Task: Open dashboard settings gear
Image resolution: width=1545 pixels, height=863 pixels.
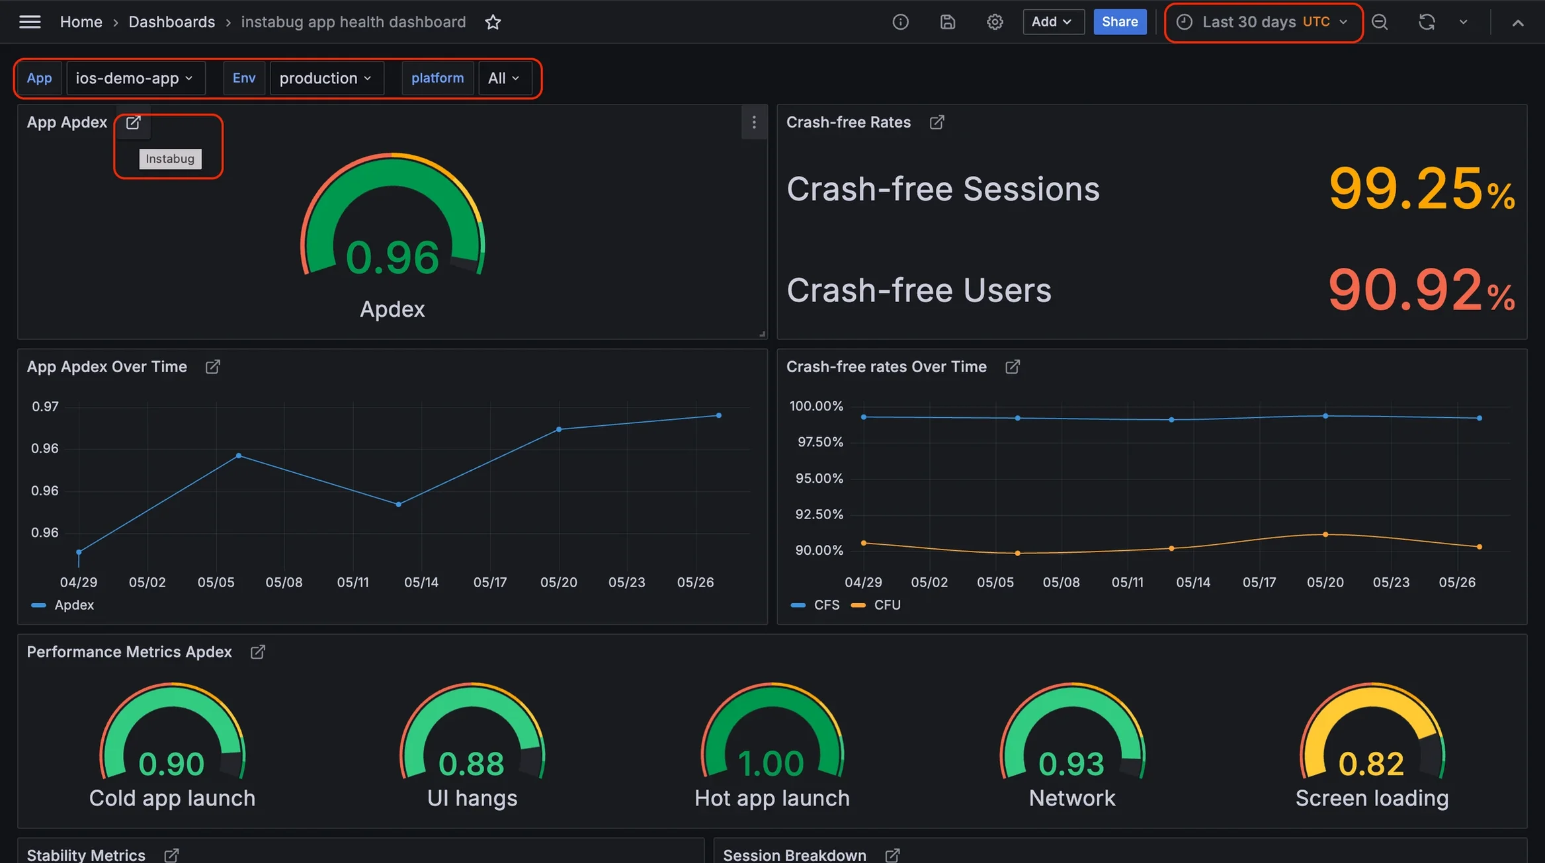Action: coord(995,22)
